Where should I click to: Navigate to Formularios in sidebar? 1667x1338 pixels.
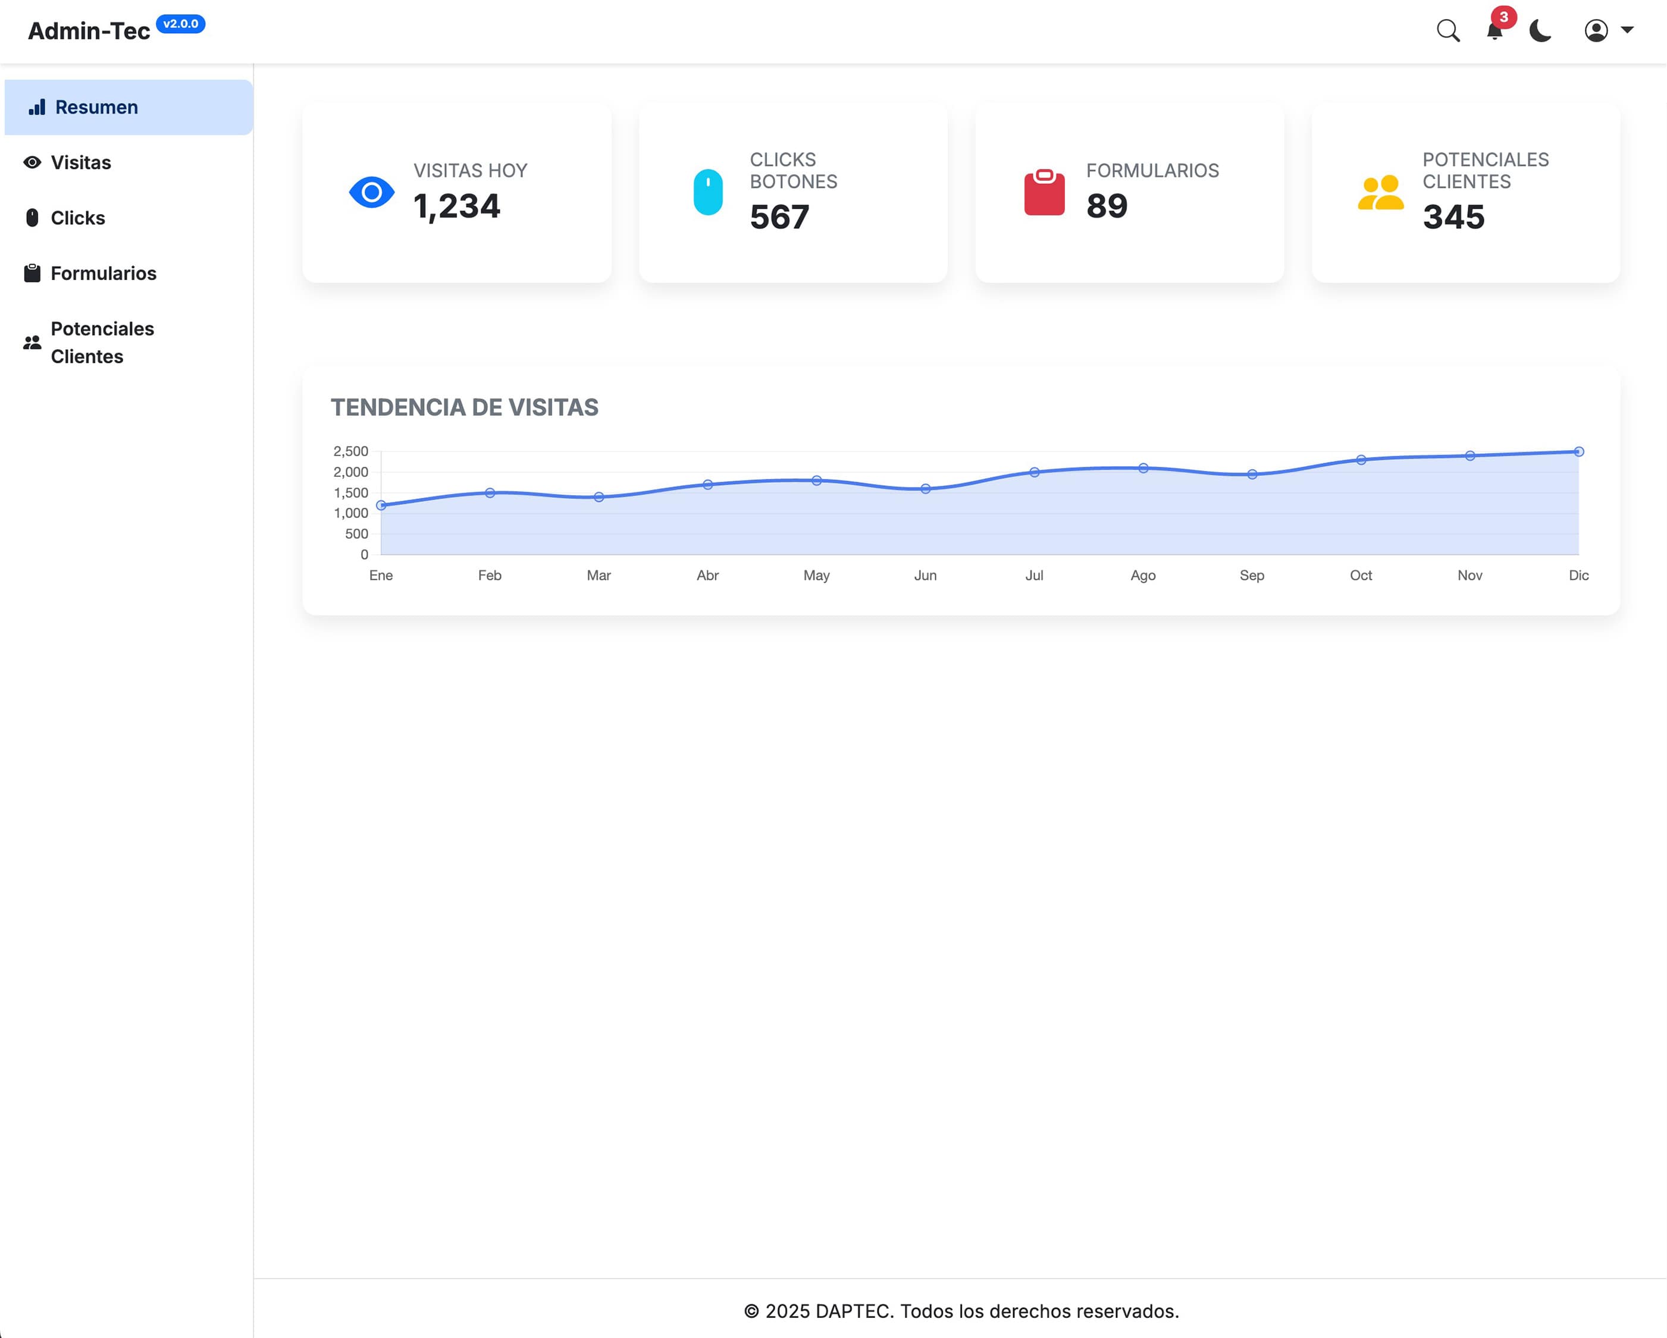tap(103, 274)
